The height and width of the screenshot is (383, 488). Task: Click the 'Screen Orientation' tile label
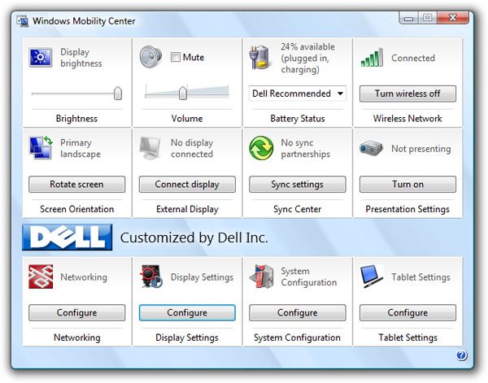77,209
